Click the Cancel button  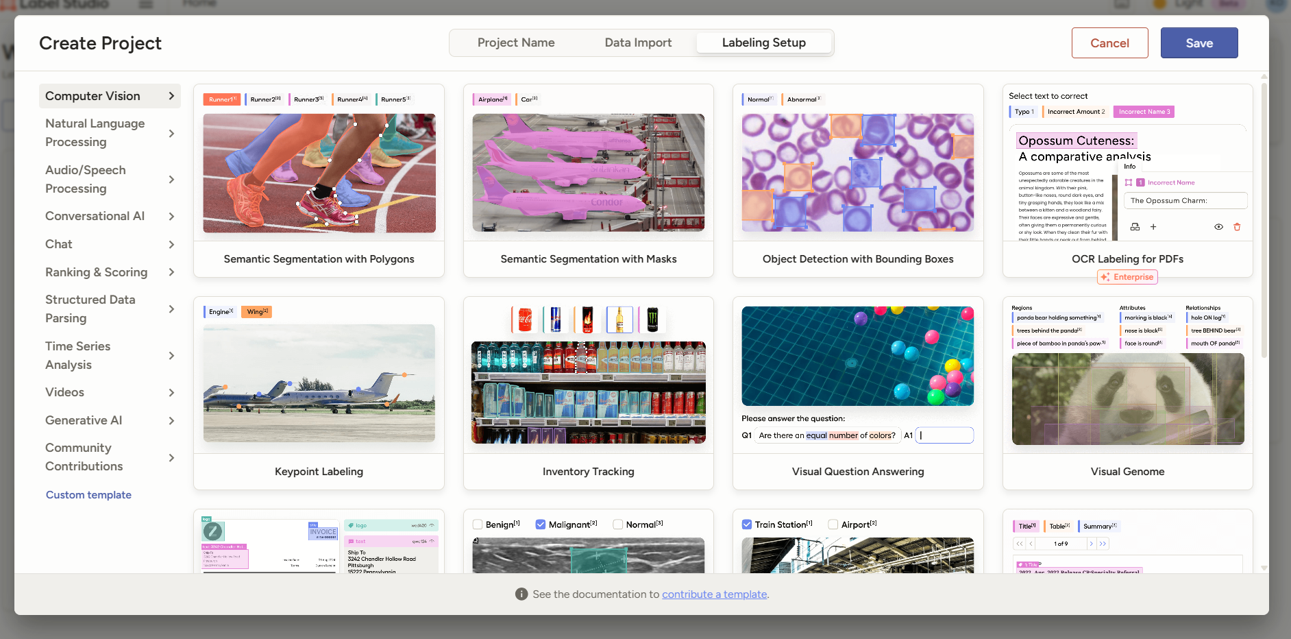[1109, 43]
